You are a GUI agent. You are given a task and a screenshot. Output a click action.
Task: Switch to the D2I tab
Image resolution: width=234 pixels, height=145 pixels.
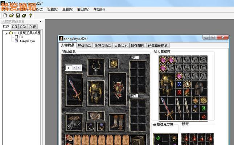pos(15,27)
